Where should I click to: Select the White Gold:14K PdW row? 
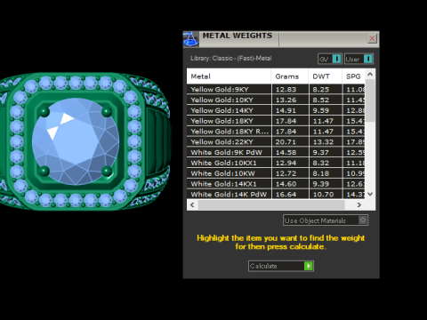[x=276, y=195]
